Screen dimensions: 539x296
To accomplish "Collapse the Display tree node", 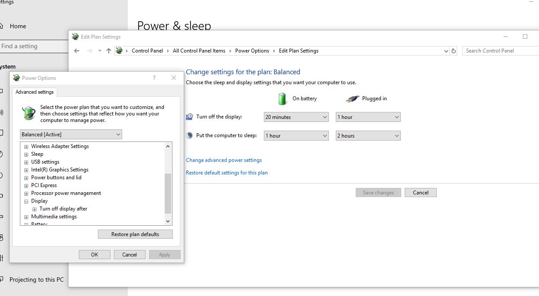I will [26, 201].
